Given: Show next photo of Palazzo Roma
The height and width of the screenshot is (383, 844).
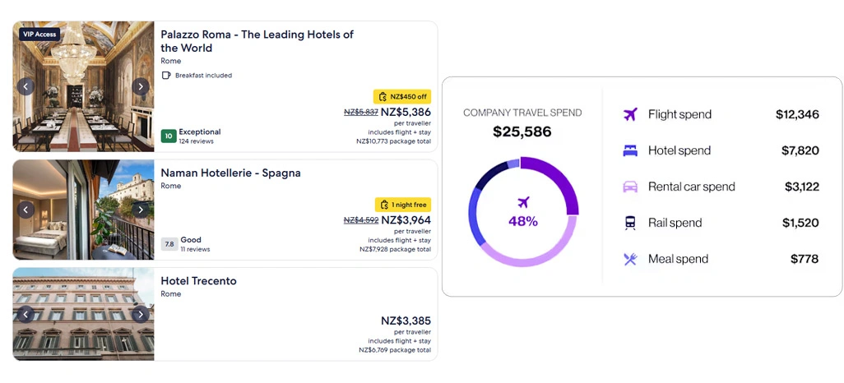Looking at the screenshot, I should pyautogui.click(x=141, y=86).
